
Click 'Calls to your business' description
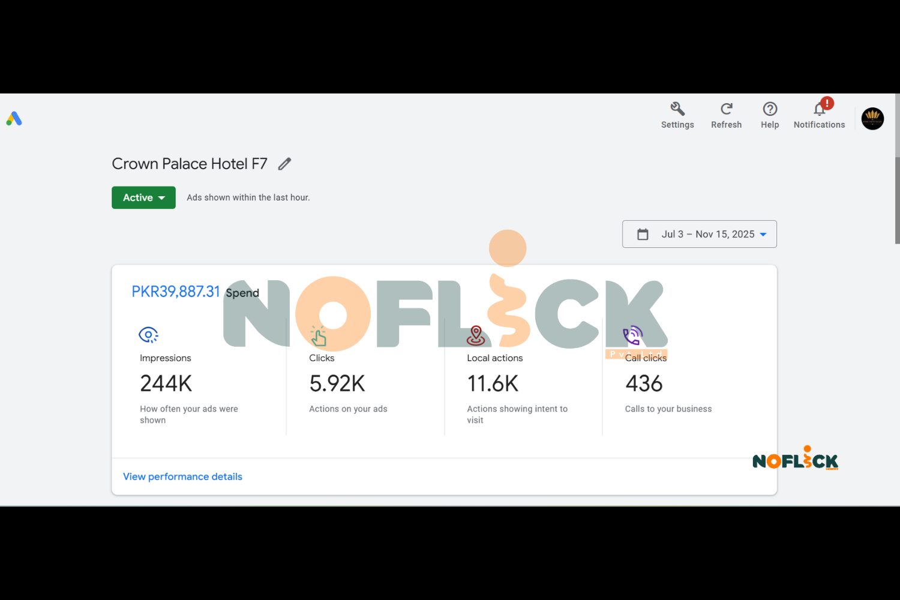click(x=668, y=409)
